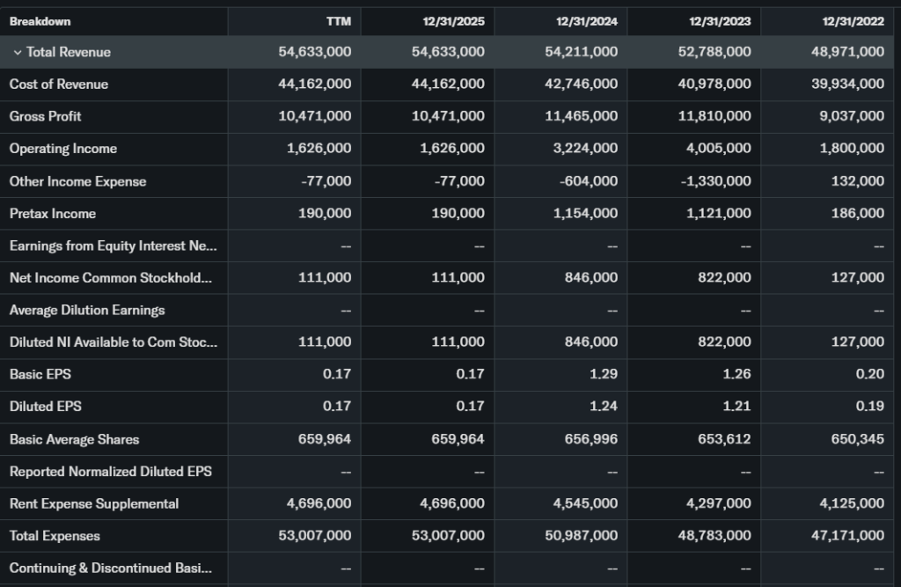Click the Gross Profit row label
Screen dimensions: 901x587
pos(46,116)
